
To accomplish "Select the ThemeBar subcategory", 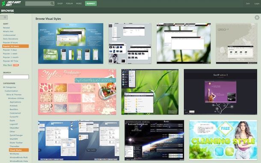I will (x=15, y=146).
